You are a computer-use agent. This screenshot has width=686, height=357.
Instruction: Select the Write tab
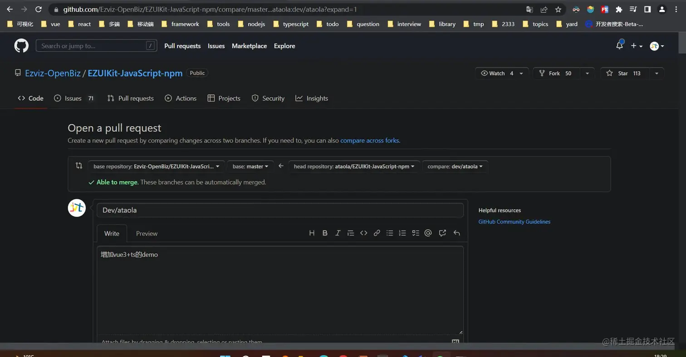click(x=112, y=233)
